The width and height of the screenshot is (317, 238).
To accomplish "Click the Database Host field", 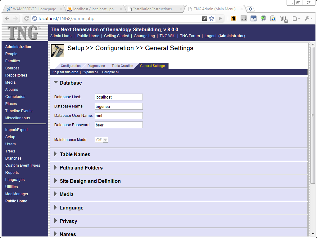I will point(119,97).
